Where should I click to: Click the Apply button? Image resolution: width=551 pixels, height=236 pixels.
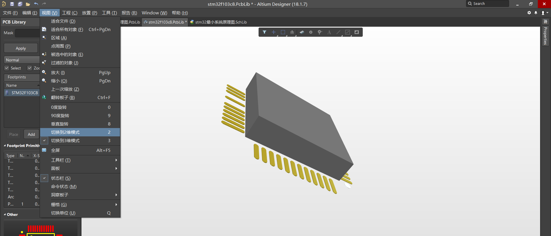pyautogui.click(x=21, y=48)
